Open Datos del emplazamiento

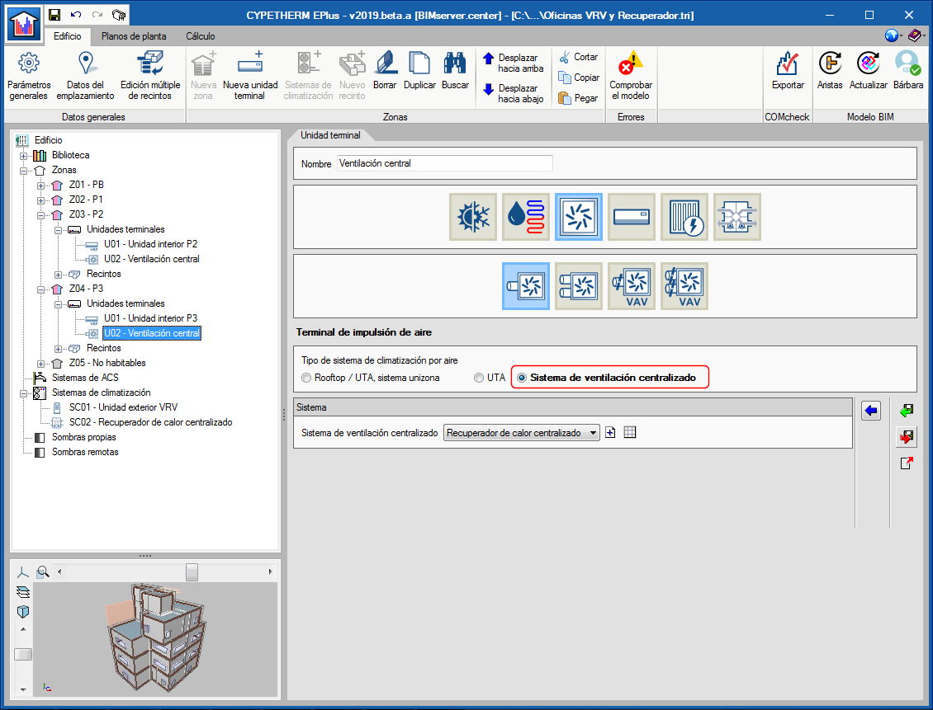click(86, 76)
